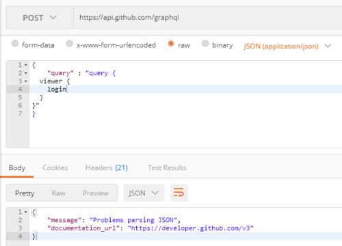Toggle the line wrap icon in the response

click(179, 193)
